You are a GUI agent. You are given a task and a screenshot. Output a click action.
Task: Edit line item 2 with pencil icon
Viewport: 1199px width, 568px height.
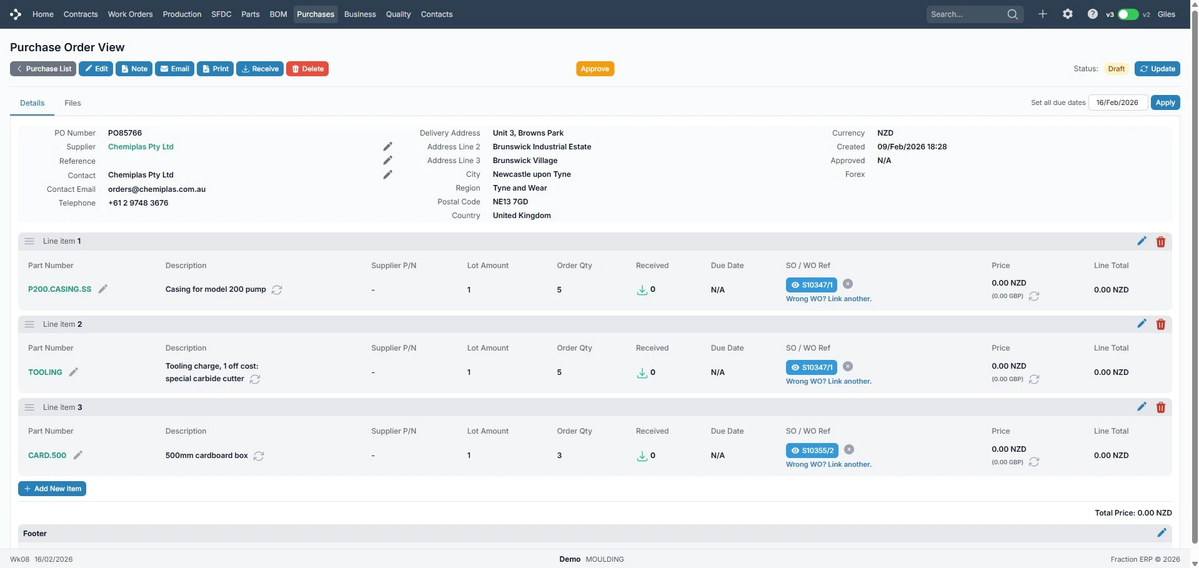pos(1142,324)
